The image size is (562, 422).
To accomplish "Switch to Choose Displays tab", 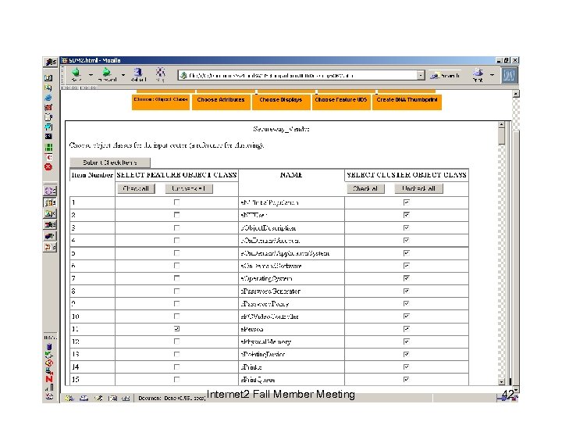I will click(281, 102).
